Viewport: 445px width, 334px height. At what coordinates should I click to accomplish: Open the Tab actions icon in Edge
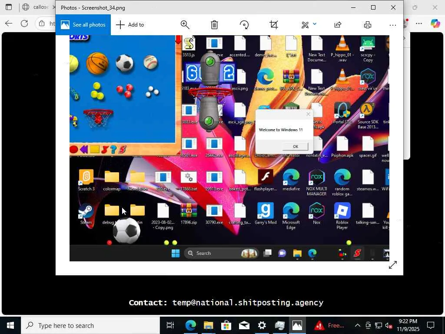[x=9, y=7]
